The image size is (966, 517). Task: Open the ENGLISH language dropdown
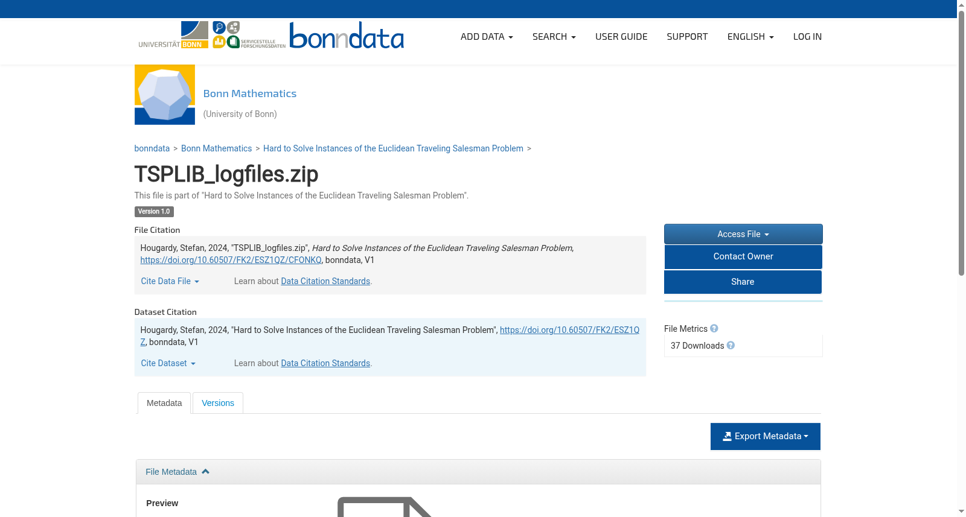[x=750, y=37]
